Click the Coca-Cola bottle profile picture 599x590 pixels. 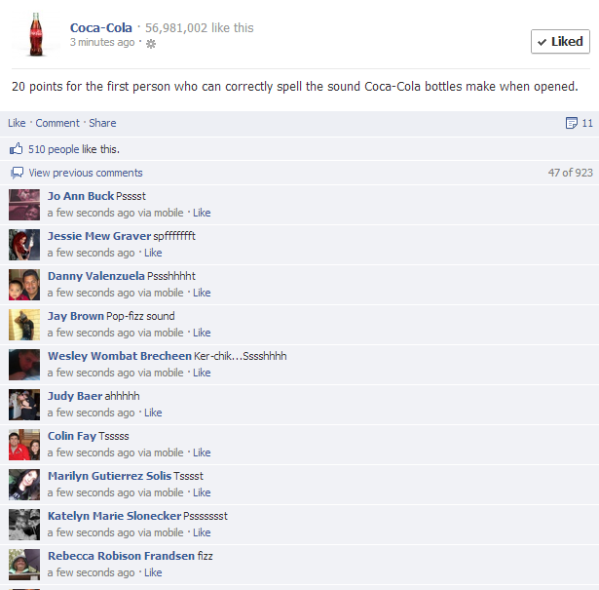point(36,35)
